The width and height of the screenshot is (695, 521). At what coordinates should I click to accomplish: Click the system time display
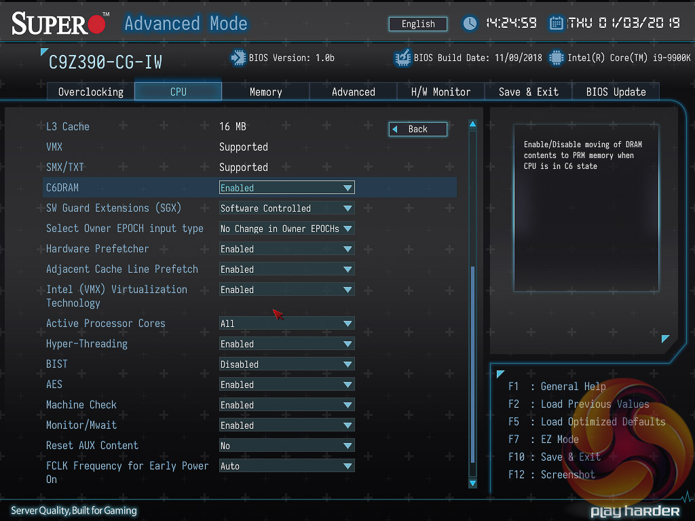(511, 23)
